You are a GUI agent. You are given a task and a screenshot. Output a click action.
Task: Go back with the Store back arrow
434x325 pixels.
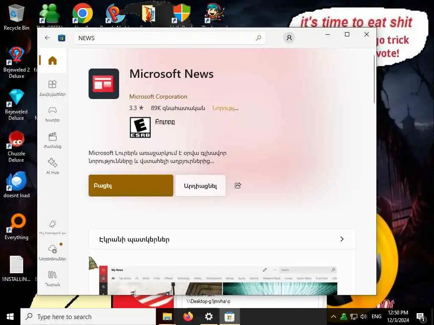[x=47, y=38]
